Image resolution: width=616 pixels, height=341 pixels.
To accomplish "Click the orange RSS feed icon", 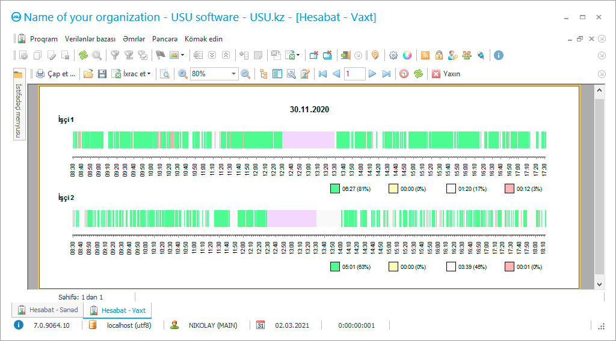I will pyautogui.click(x=425, y=55).
